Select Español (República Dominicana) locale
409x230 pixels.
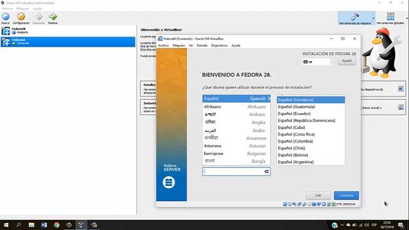click(x=311, y=121)
